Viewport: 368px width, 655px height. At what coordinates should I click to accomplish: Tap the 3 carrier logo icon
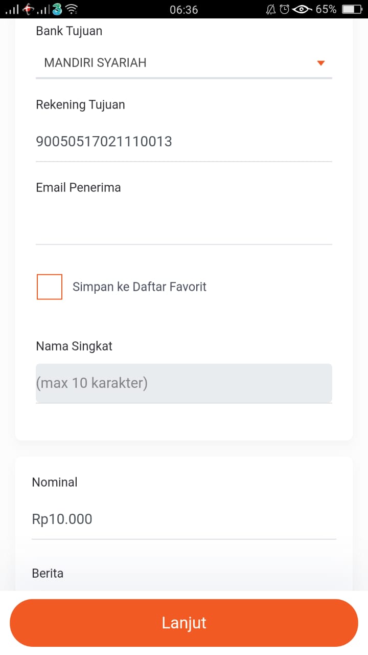(57, 9)
